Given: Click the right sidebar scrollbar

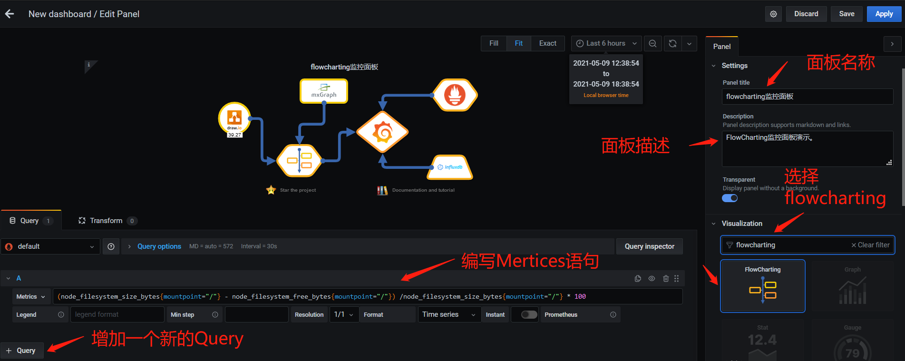Looking at the screenshot, I should click(903, 138).
